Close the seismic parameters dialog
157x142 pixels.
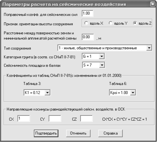(153, 4)
